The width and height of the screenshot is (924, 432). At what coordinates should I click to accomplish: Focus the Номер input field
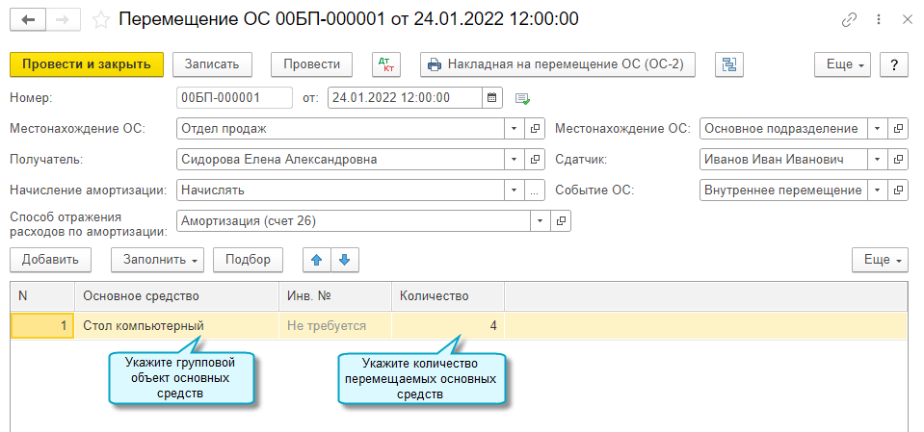[234, 98]
